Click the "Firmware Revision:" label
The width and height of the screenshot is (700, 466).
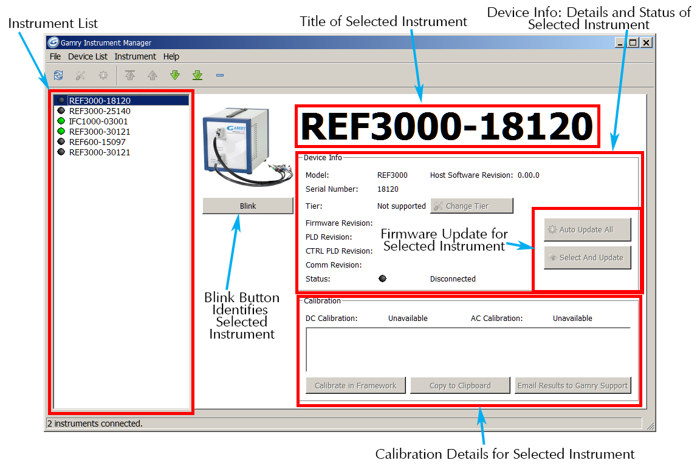click(339, 223)
